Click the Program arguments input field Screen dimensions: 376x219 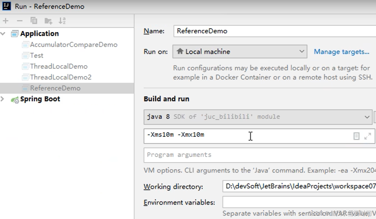259,155
